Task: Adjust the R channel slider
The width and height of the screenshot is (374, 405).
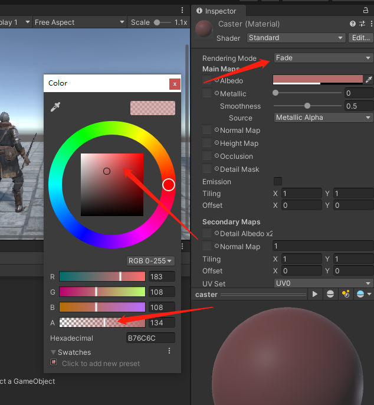Action: tap(102, 276)
